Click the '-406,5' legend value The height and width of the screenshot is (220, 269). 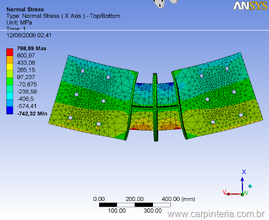click(25, 99)
